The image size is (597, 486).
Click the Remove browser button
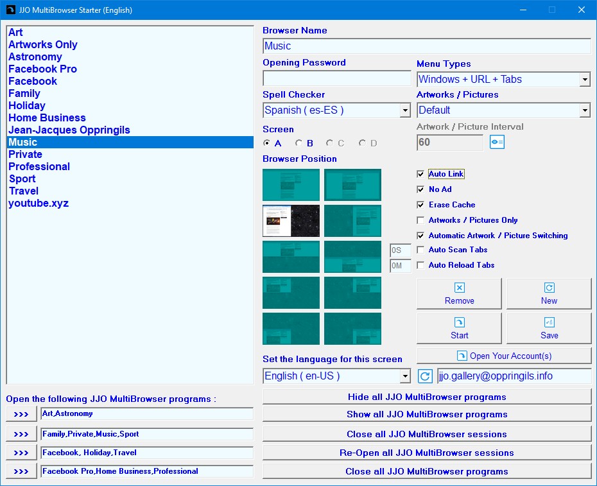pyautogui.click(x=459, y=294)
